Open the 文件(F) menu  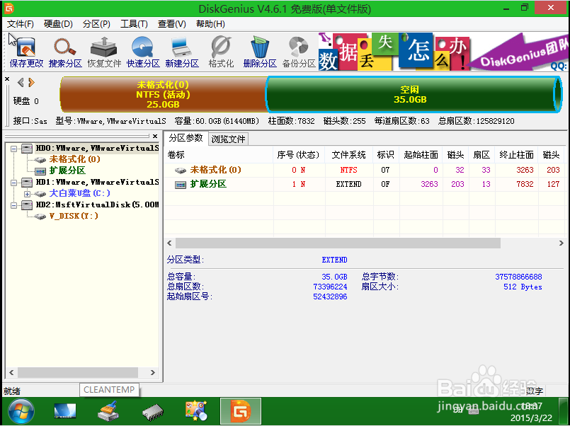(x=21, y=24)
